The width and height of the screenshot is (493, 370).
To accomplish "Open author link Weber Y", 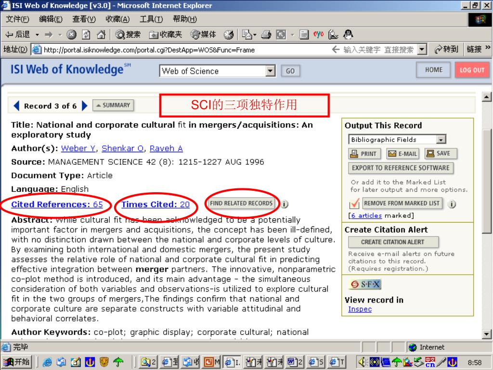I will (x=78, y=148).
